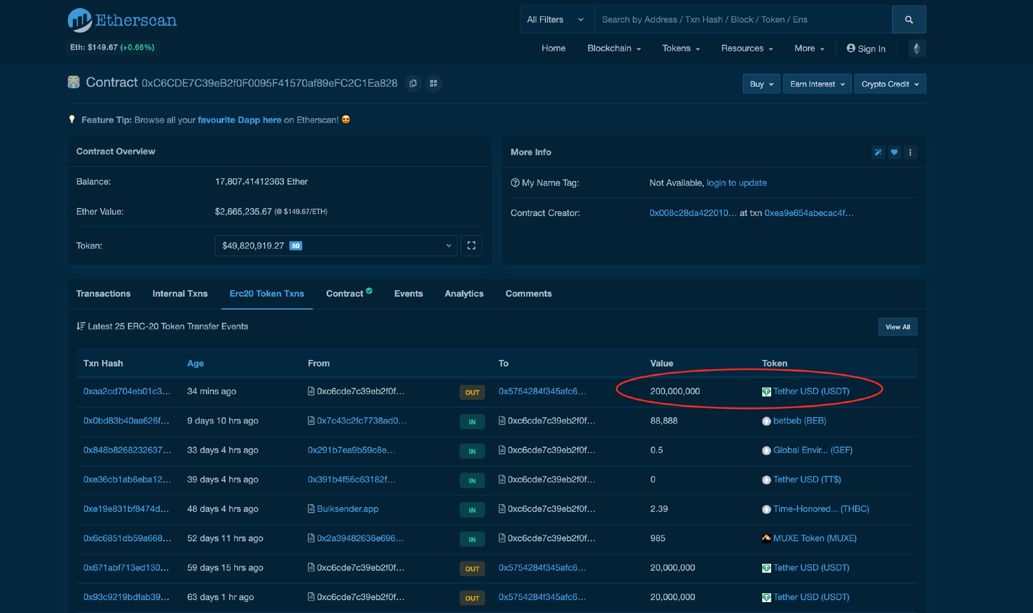1033x613 pixels.
Task: Open the Buy dropdown button
Action: pyautogui.click(x=761, y=84)
